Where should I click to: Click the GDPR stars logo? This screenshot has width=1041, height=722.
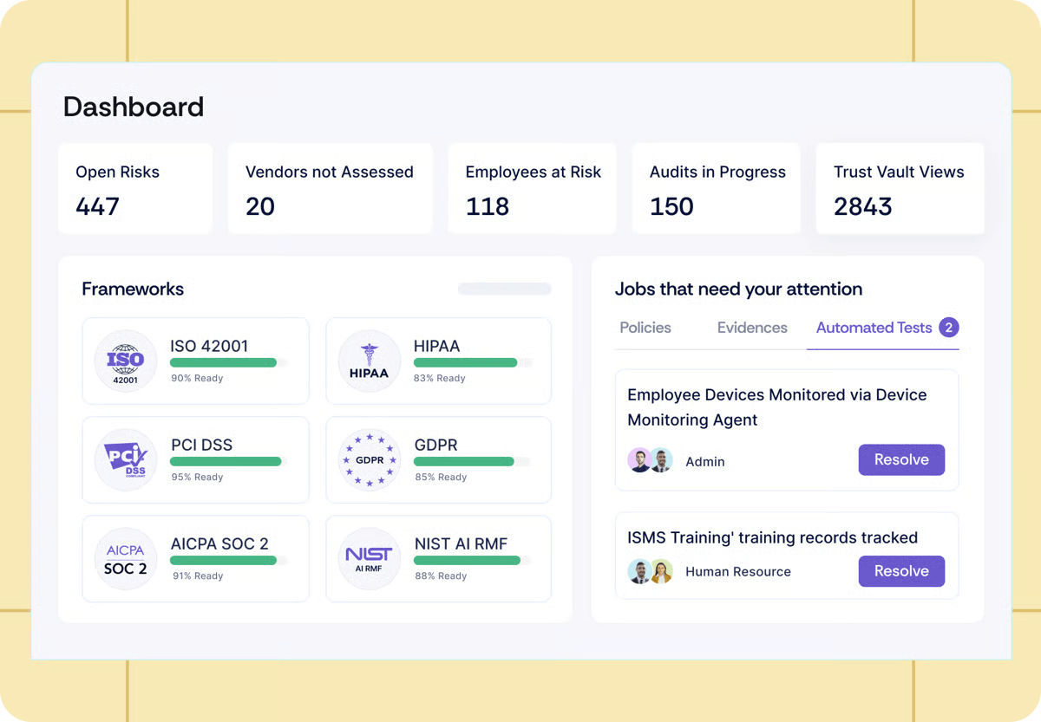tap(370, 459)
